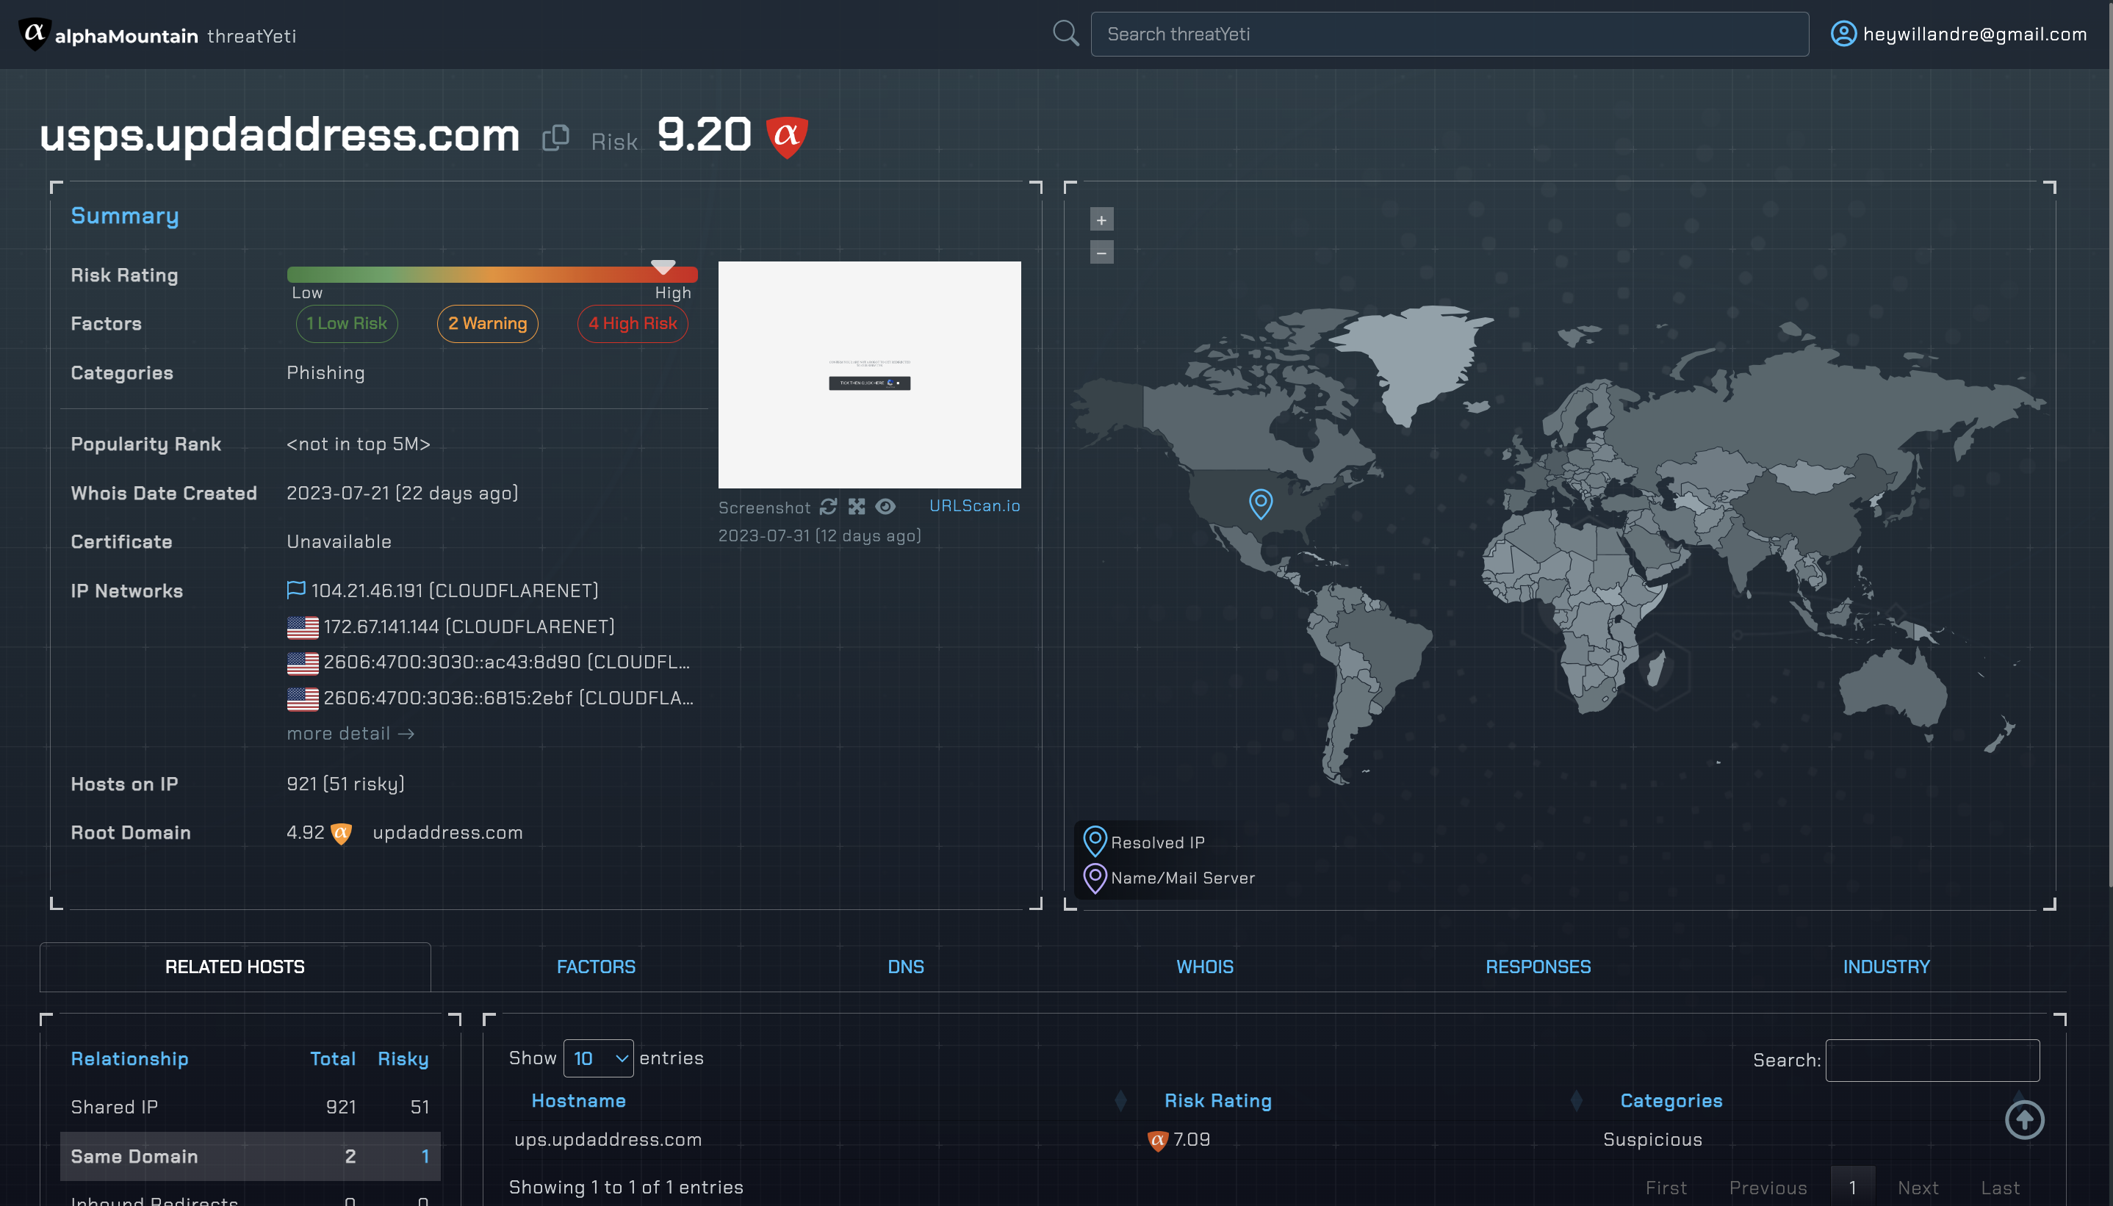2113x1206 pixels.
Task: Click the resolved IP pin on the map
Action: 1260,503
